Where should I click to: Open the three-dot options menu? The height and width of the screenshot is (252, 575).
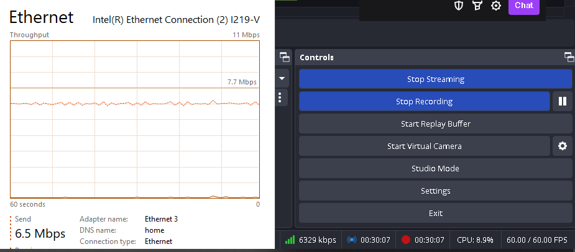280,97
